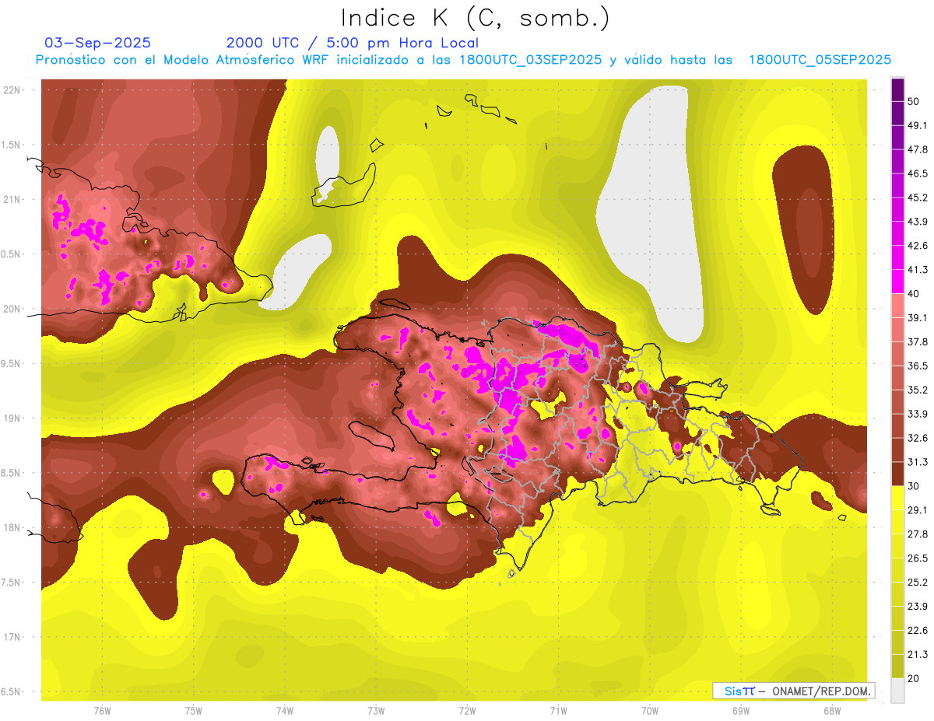Screen dimensions: 934x721
Task: Click the '17N' latitude axis label
Action: coord(12,637)
